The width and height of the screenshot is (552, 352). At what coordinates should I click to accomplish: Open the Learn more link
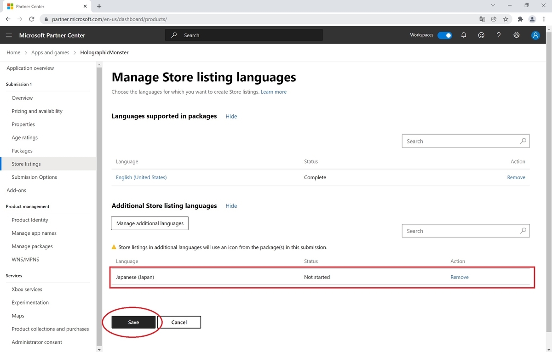[x=274, y=92]
